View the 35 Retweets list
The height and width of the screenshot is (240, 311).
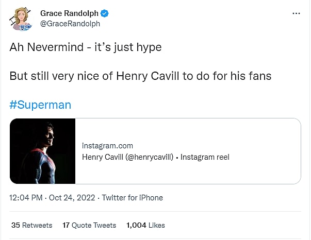[31, 225]
